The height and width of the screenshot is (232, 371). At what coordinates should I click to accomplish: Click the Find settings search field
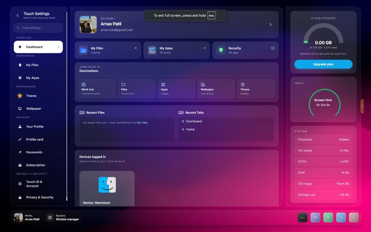[38, 28]
